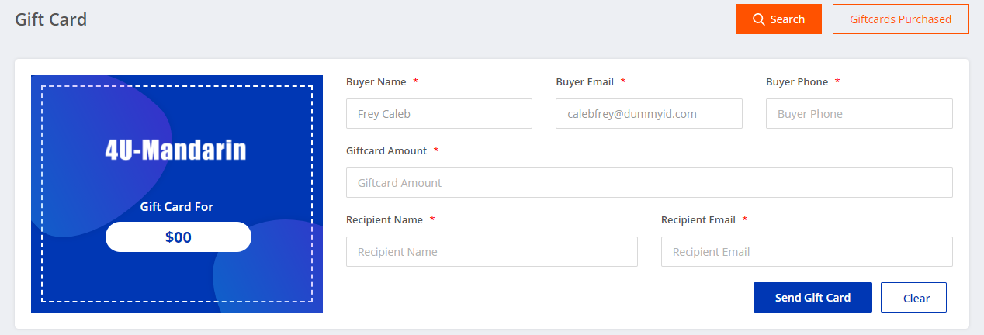984x335 pixels.
Task: Open the Giftcards Purchased list
Action: pyautogui.click(x=900, y=19)
